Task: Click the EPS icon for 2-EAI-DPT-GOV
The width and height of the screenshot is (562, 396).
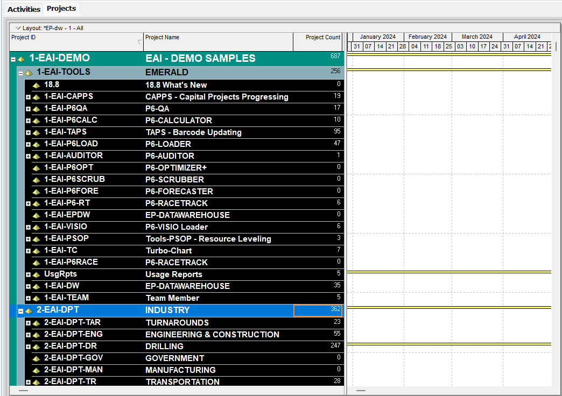Action: tap(36, 359)
